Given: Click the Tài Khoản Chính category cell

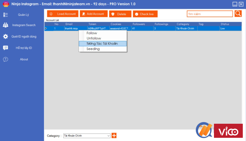Looking at the screenshot, I should point(186,28).
